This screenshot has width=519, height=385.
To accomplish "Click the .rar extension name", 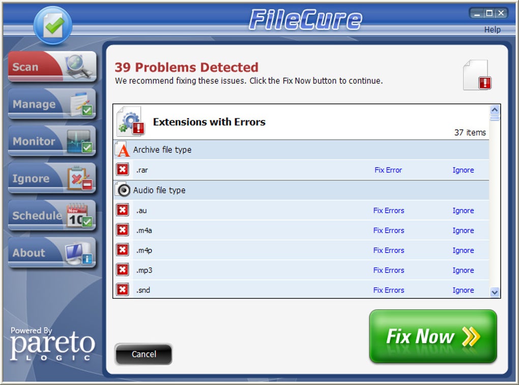I will click(142, 170).
